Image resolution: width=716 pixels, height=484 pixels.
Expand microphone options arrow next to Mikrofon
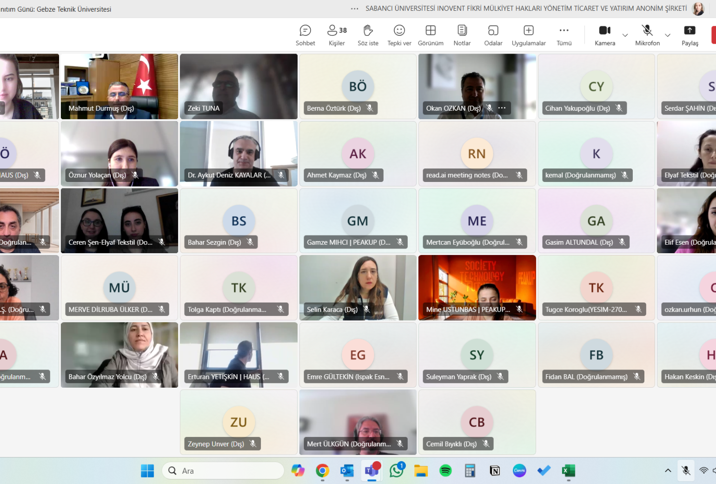668,35
